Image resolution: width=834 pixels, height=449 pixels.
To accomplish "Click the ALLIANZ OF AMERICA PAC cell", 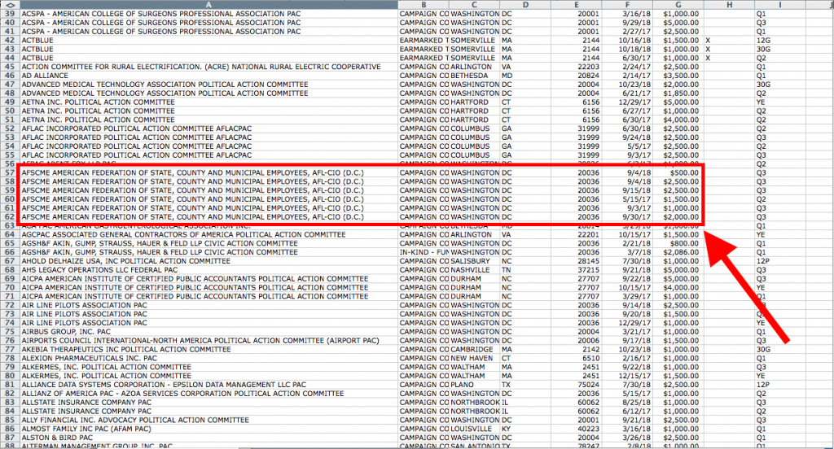I will [209, 394].
